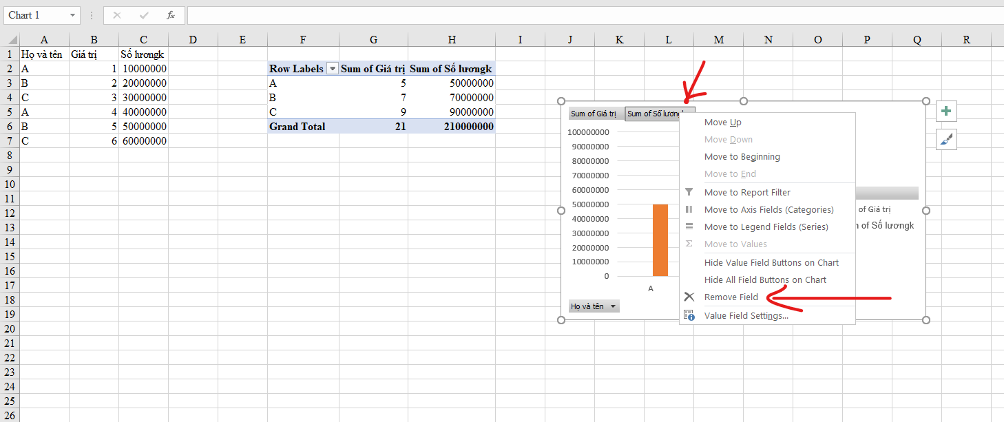This screenshot has height=422, width=1004.
Task: Open Insert Function fx button
Action: tap(171, 15)
